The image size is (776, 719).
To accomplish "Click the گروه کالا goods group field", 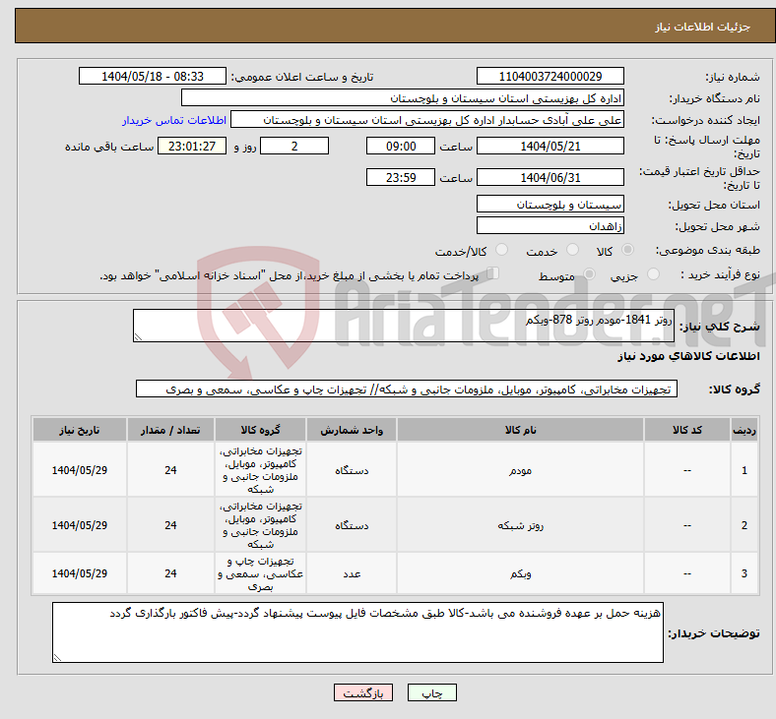I will 407,389.
